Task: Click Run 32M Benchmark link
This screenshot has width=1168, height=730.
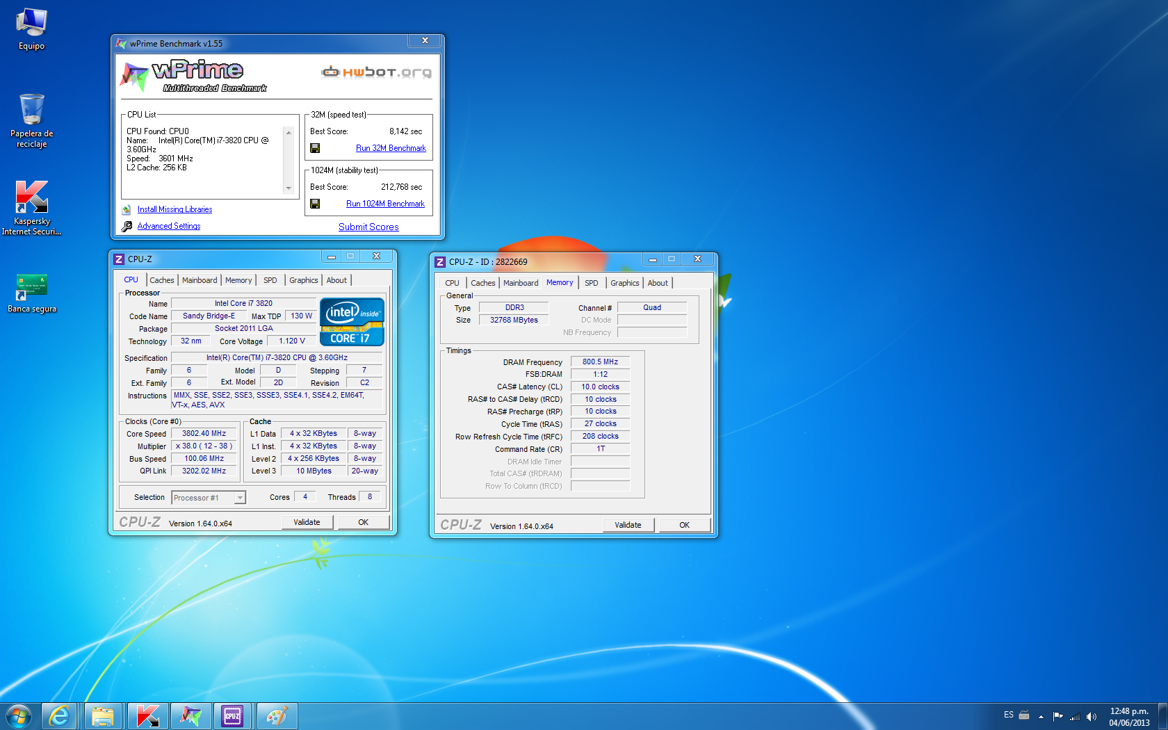Action: coord(391,148)
